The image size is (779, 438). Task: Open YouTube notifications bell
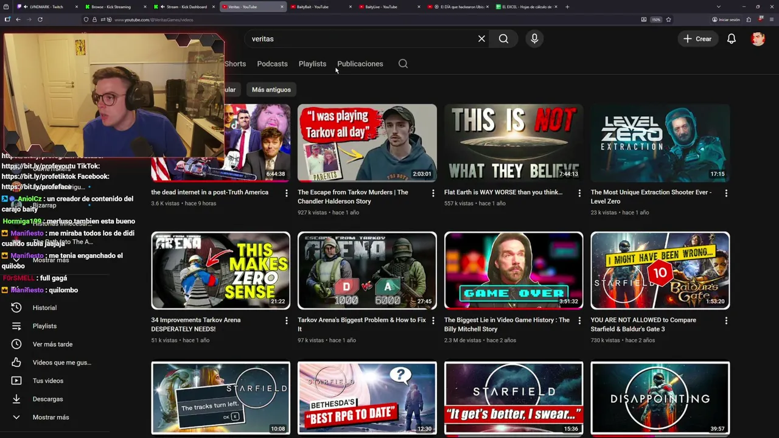click(x=732, y=38)
